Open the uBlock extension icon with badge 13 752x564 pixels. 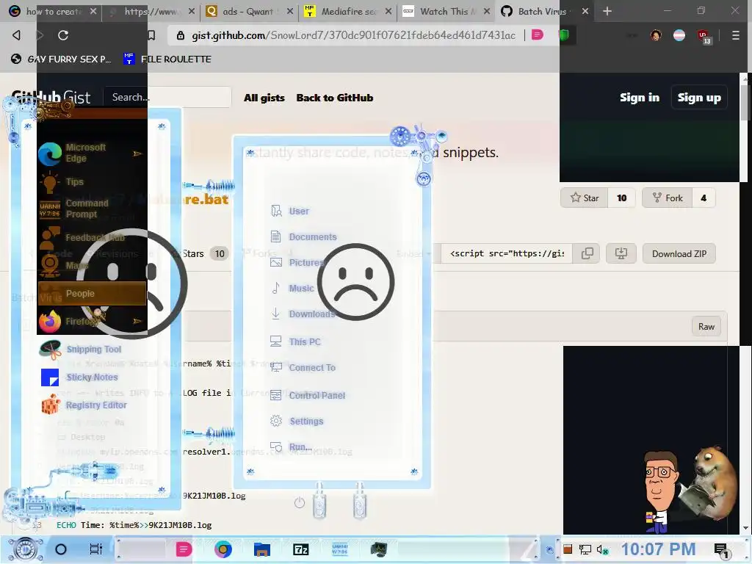point(704,37)
